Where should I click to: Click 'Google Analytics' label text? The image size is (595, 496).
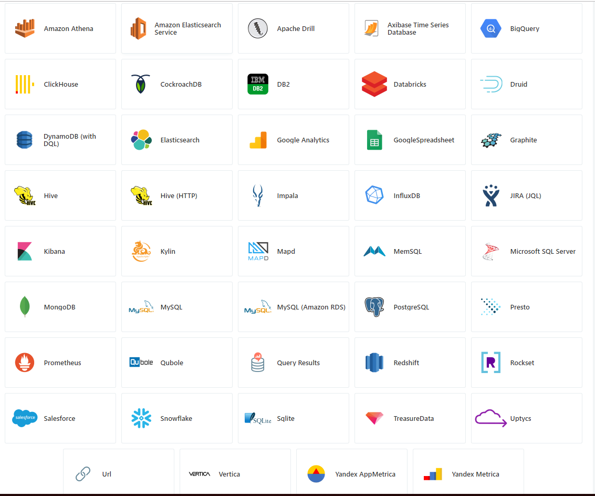[x=303, y=140]
